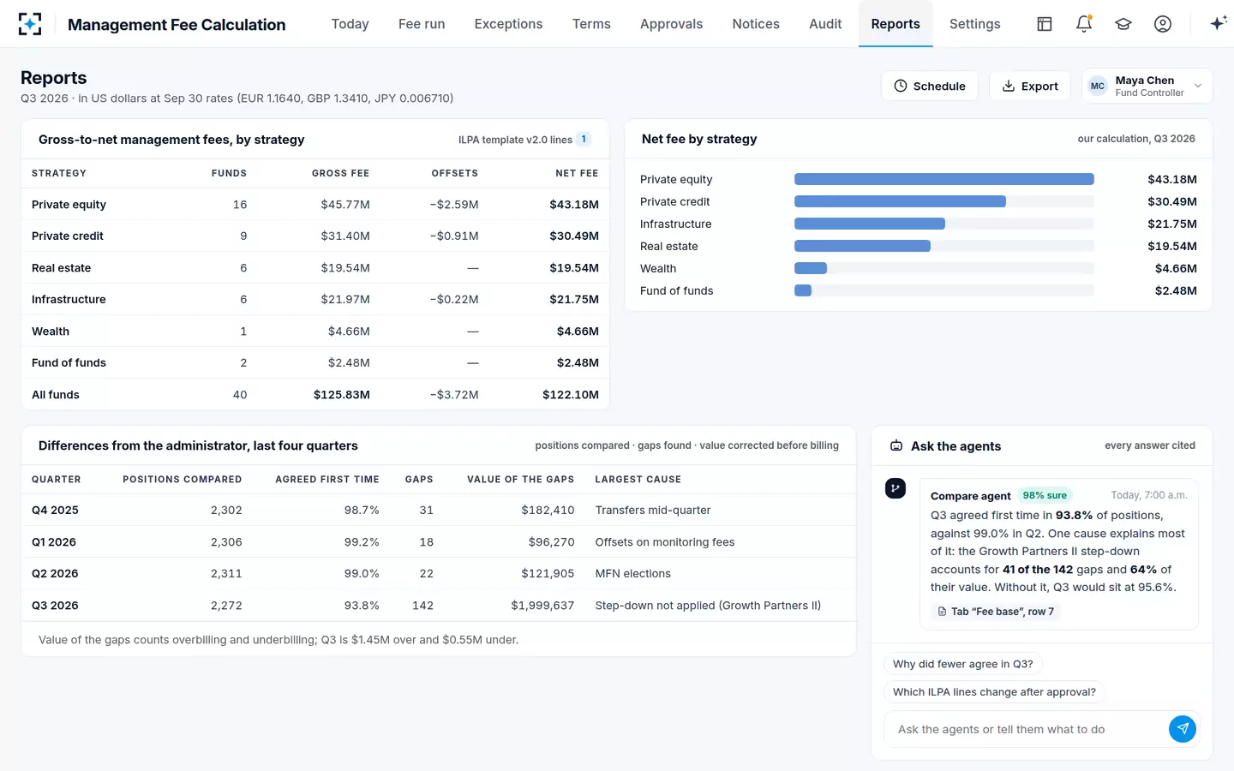The height and width of the screenshot is (771, 1234).
Task: Open the Notices tab
Action: (x=756, y=24)
